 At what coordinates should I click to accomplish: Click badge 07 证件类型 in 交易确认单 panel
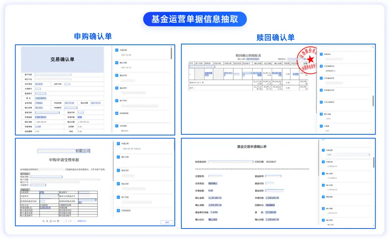(x=117, y=126)
